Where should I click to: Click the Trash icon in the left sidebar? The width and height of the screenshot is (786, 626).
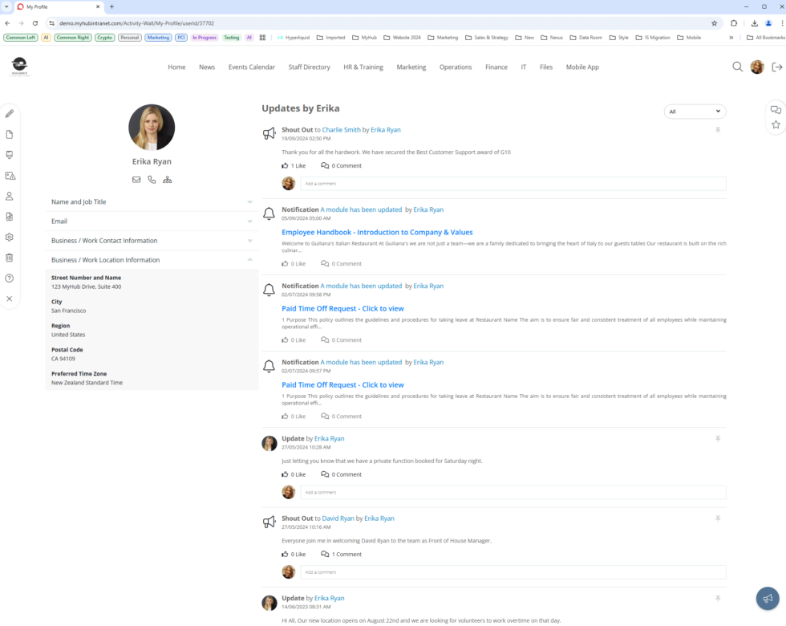[10, 257]
